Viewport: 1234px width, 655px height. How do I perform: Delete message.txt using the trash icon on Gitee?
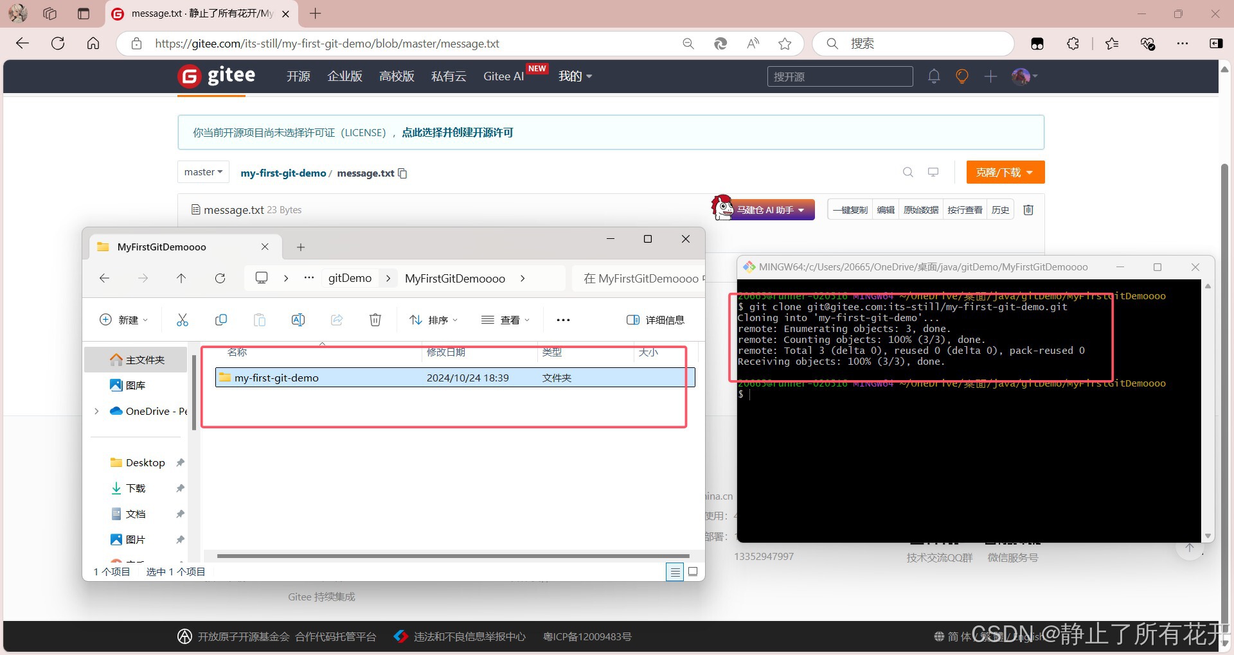pyautogui.click(x=1028, y=210)
